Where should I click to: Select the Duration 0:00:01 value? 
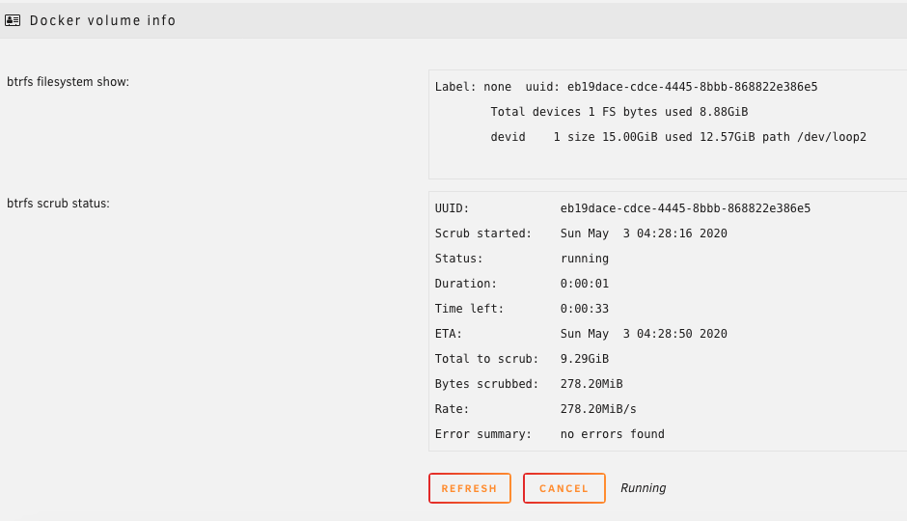pos(584,284)
